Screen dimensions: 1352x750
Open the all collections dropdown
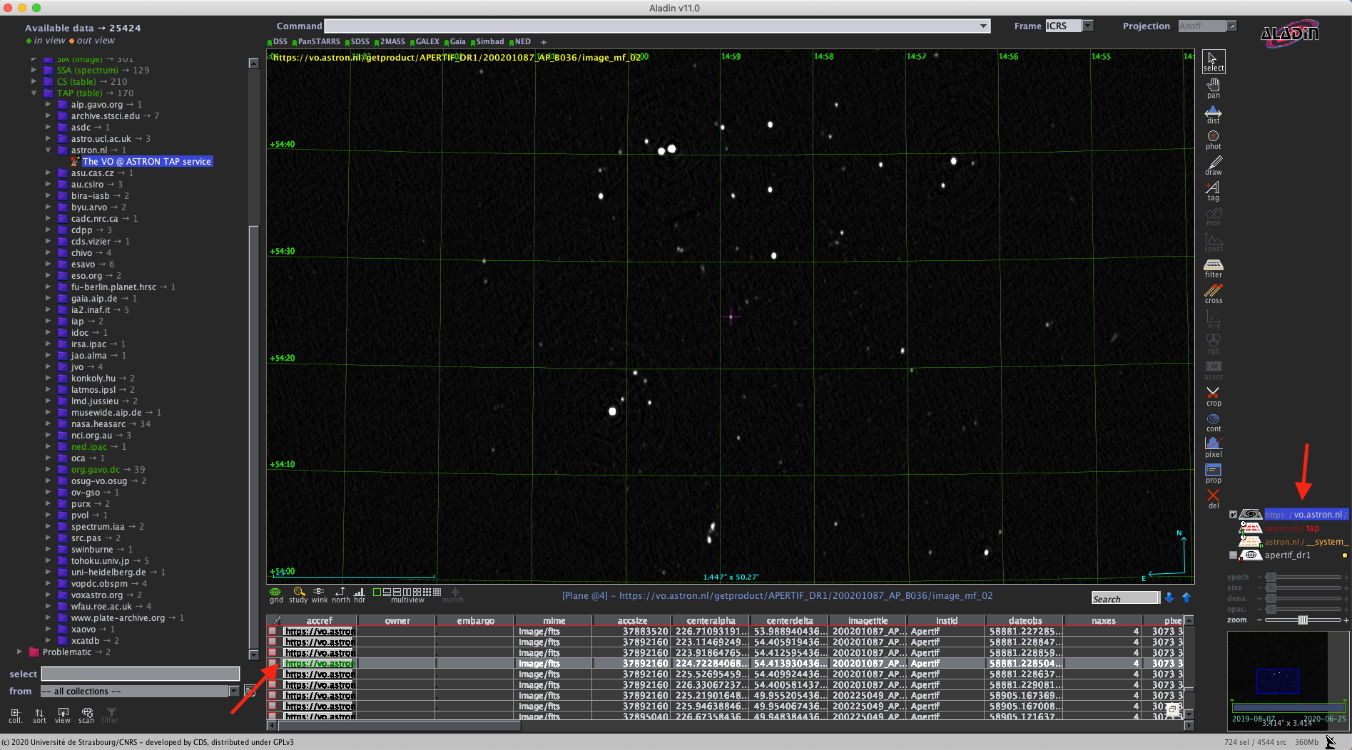click(233, 691)
